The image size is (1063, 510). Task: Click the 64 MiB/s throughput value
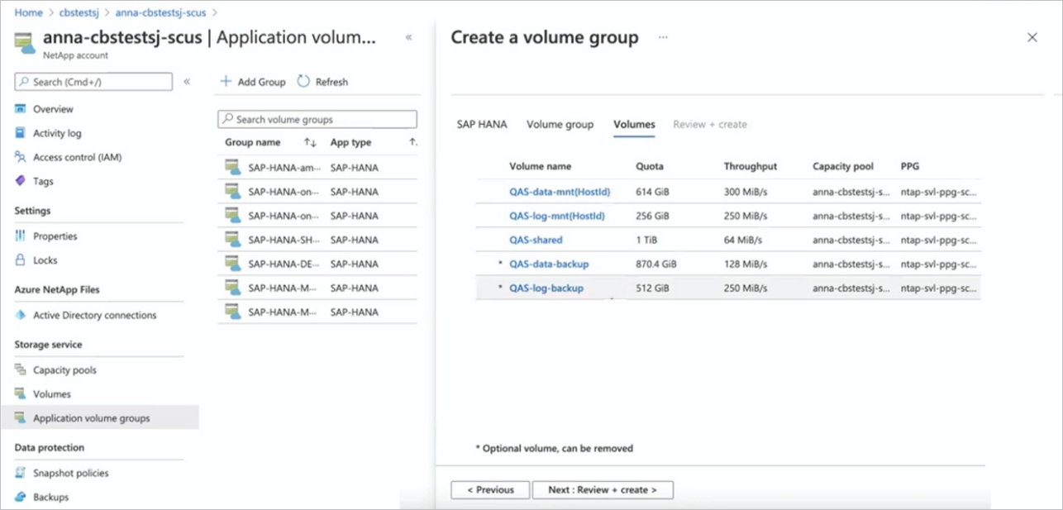[x=743, y=240]
